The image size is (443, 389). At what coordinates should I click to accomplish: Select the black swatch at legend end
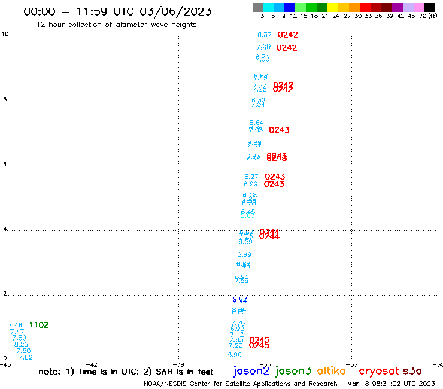429,7
